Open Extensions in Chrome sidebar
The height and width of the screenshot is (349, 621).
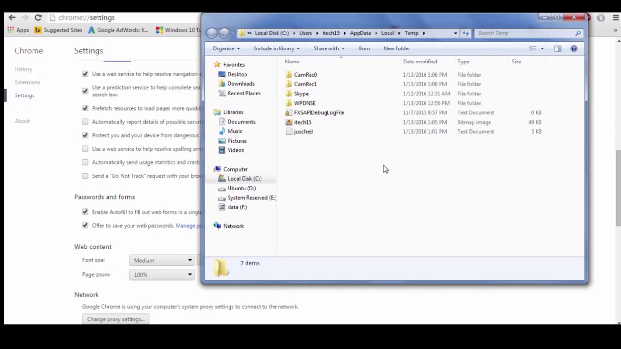coord(27,82)
